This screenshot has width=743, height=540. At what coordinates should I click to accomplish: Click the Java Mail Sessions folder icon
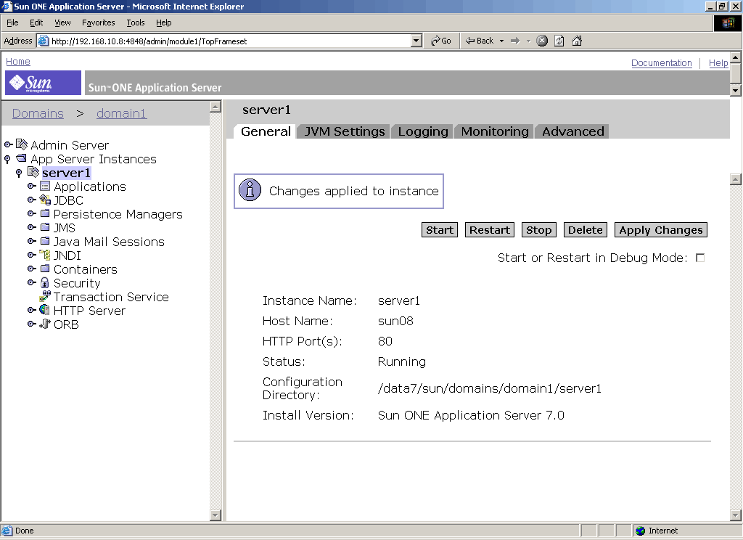click(x=45, y=241)
